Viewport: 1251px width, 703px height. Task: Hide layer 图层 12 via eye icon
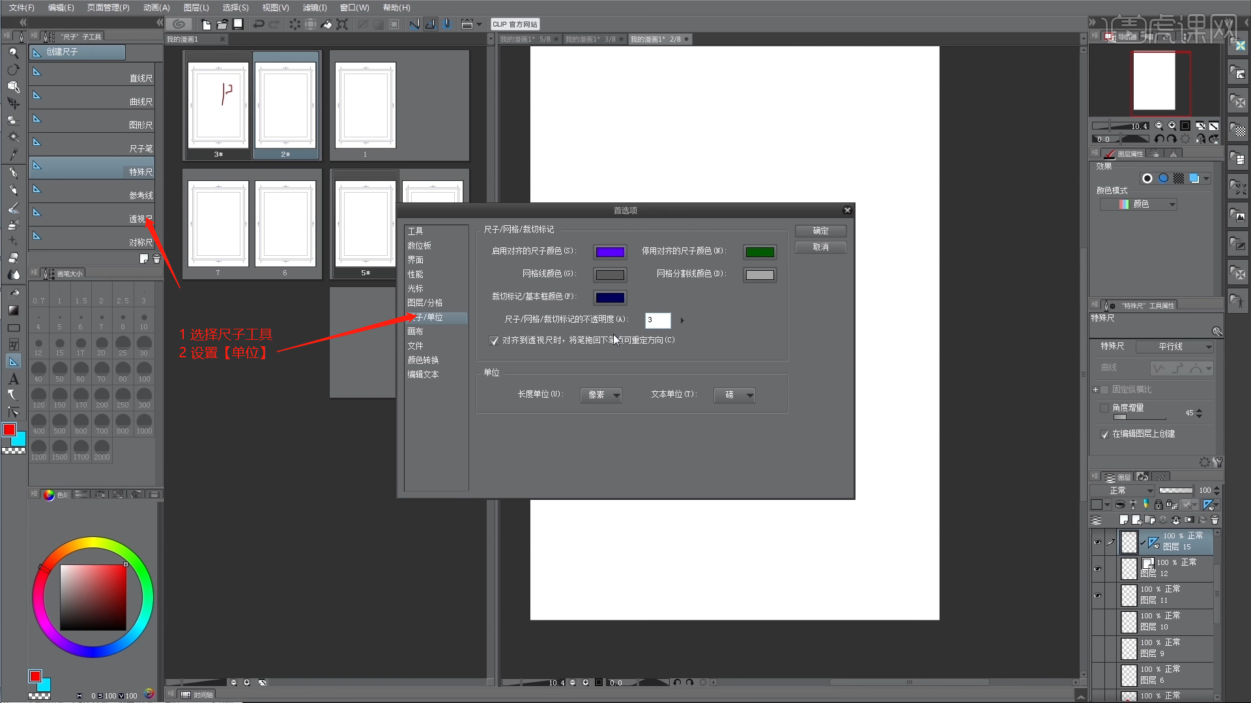tap(1097, 568)
